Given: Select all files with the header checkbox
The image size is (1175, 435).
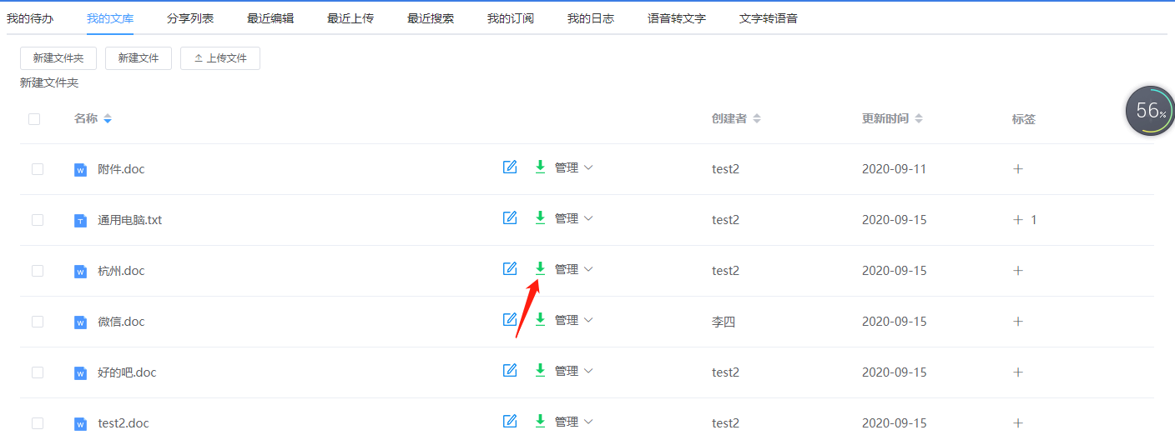Looking at the screenshot, I should 34,119.
